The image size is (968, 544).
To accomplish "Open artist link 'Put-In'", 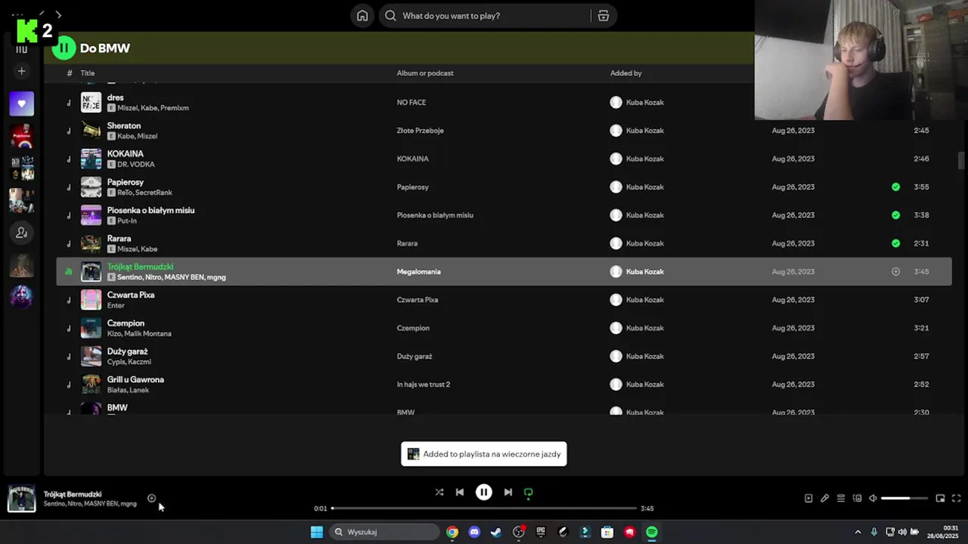I will pos(127,221).
